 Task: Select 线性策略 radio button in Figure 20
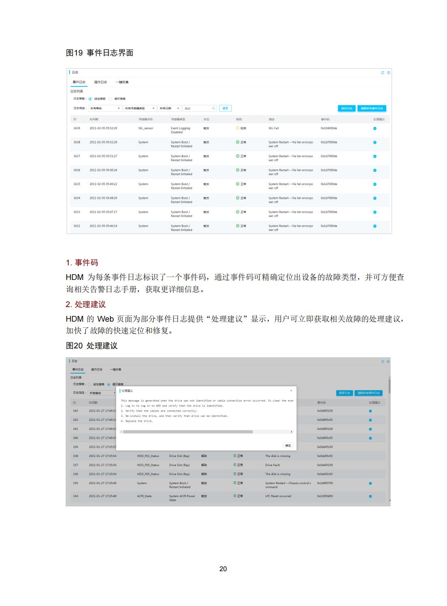tap(90, 384)
